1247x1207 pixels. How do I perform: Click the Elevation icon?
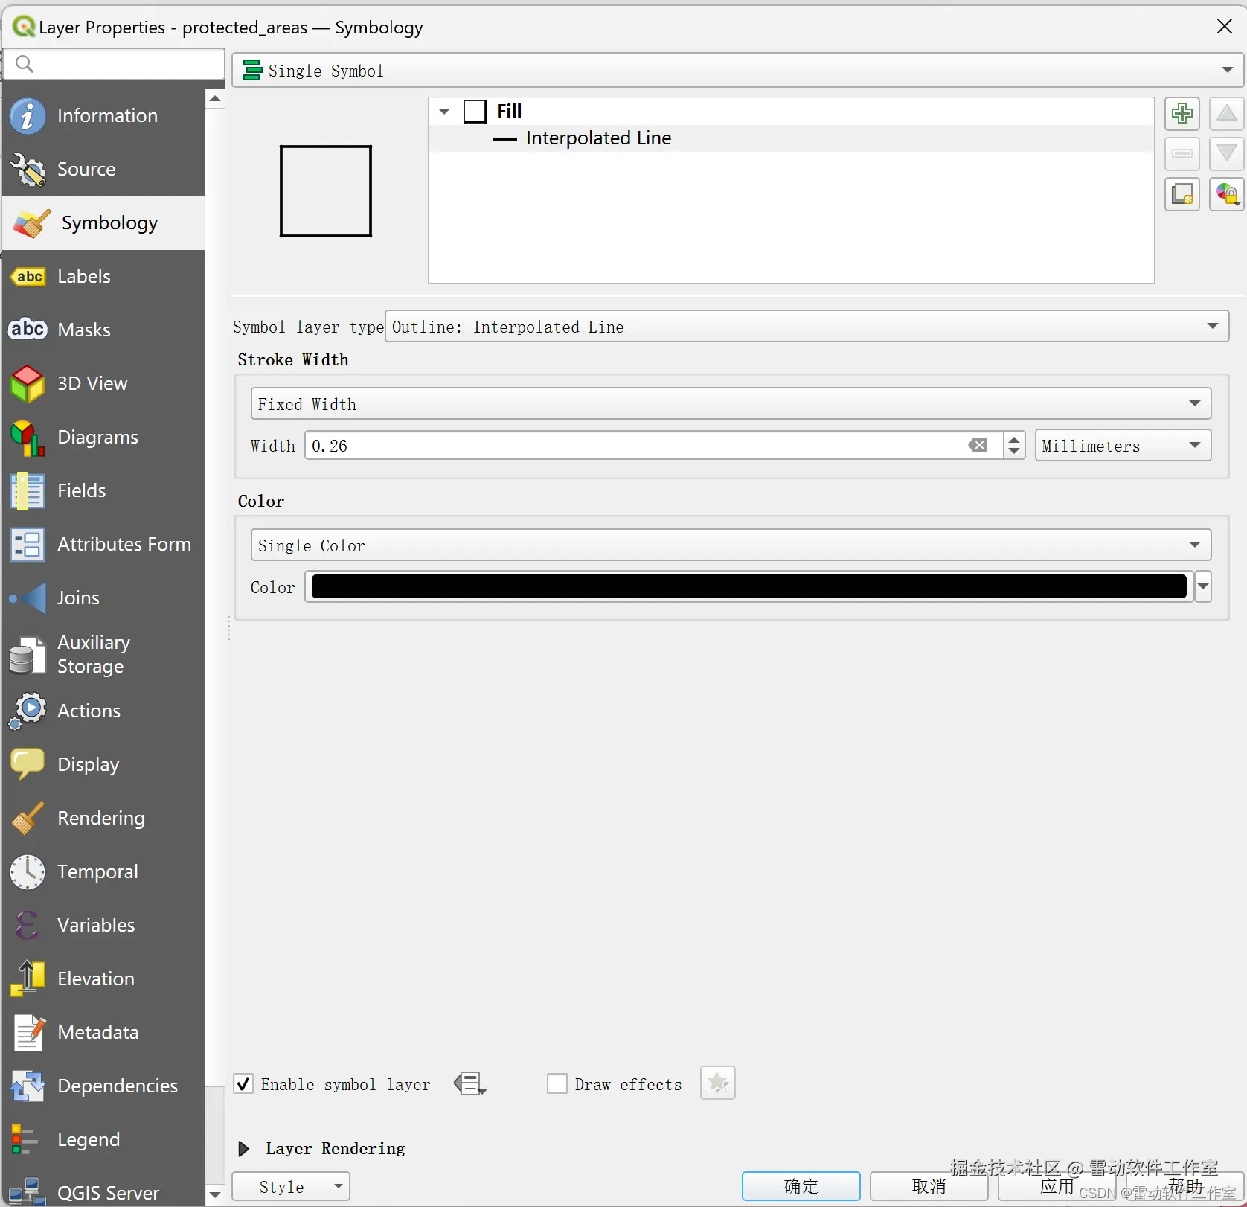tap(28, 979)
